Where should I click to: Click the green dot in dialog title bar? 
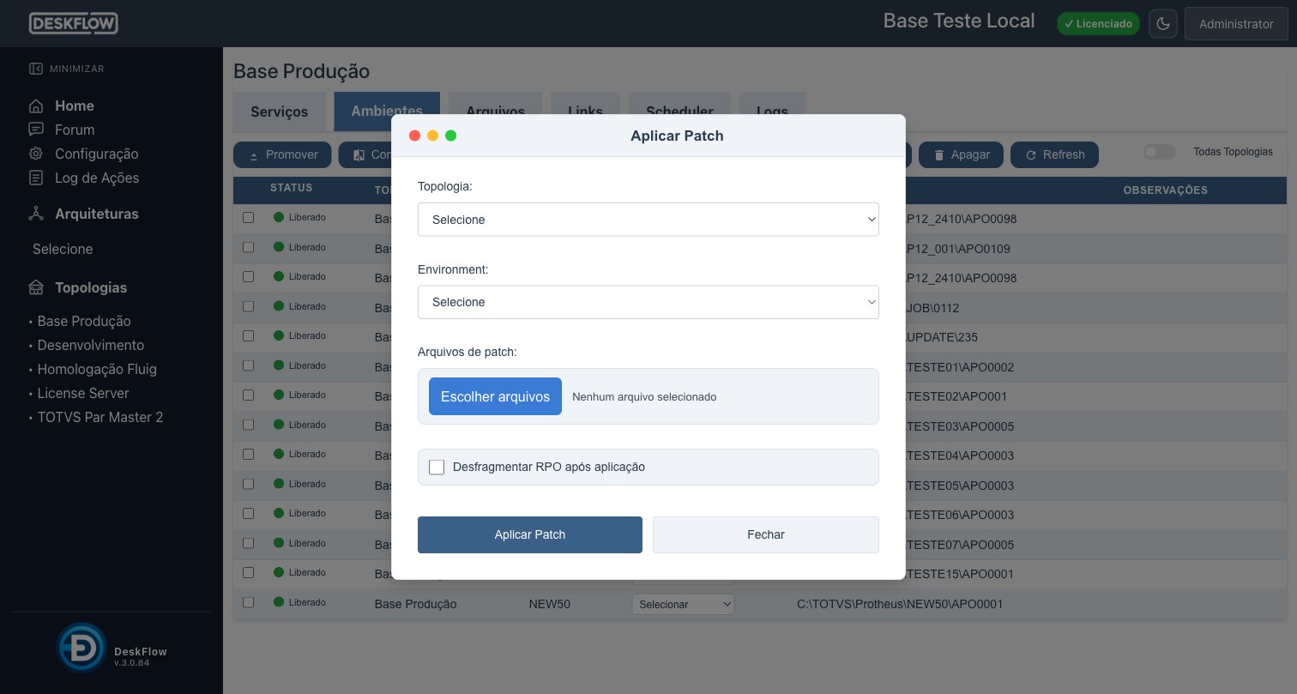(451, 136)
